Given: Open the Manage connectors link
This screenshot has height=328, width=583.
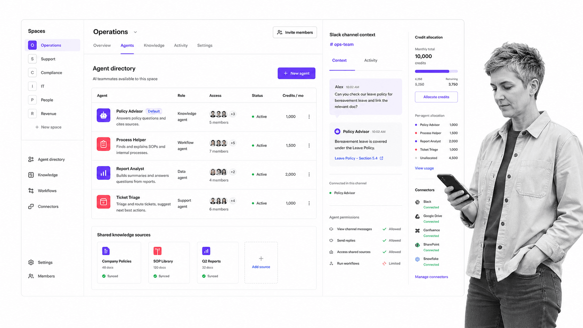Looking at the screenshot, I should coord(431,277).
